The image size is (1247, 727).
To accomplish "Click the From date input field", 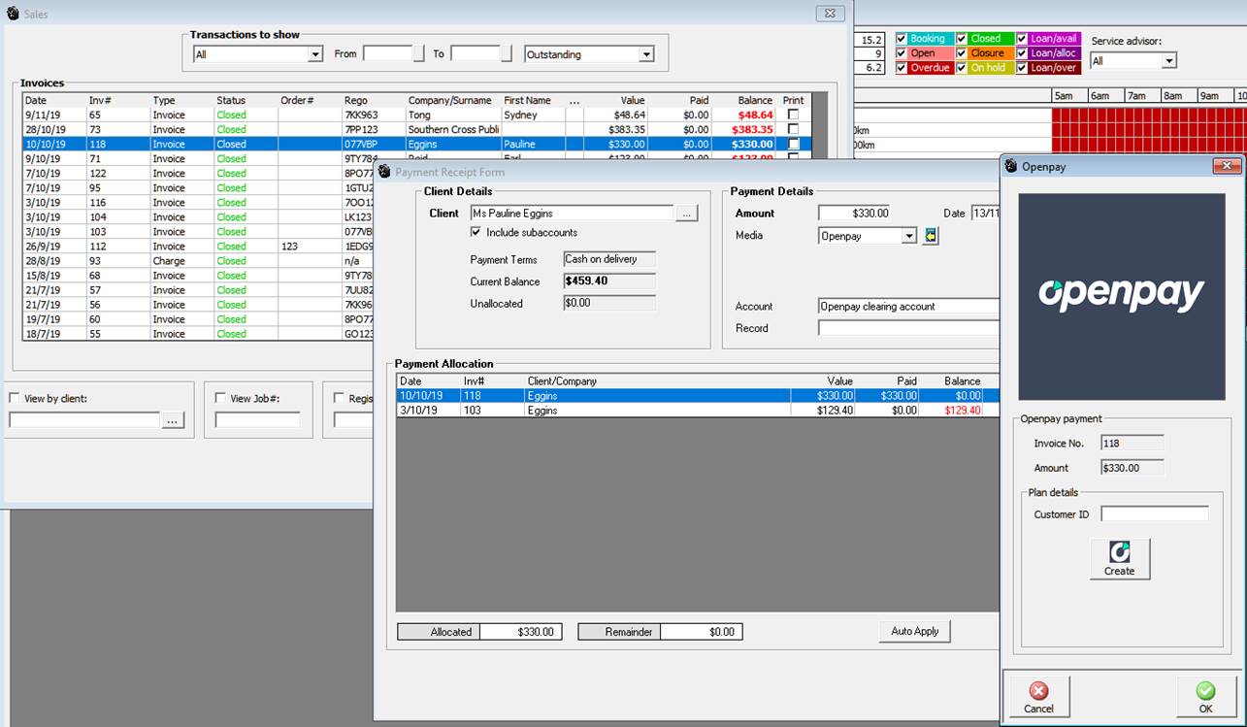I will click(x=388, y=54).
